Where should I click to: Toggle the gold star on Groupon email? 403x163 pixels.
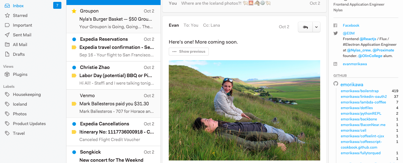click(x=74, y=11)
